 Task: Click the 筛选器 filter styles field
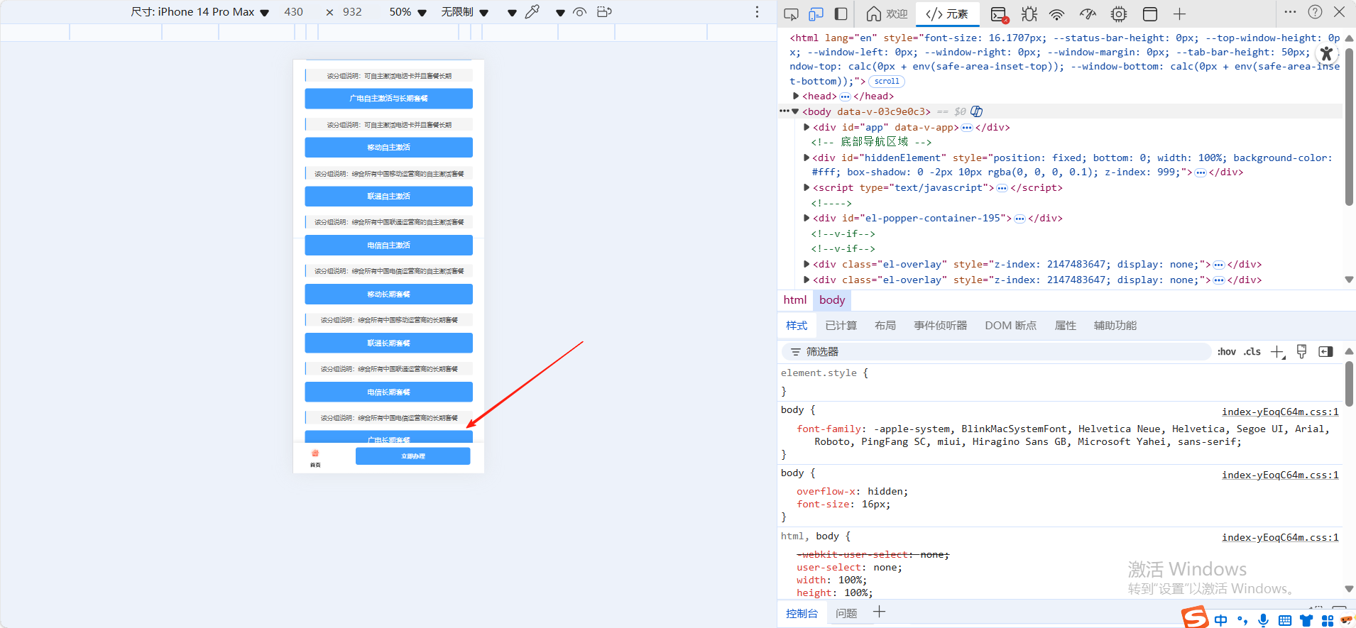pyautogui.click(x=997, y=352)
